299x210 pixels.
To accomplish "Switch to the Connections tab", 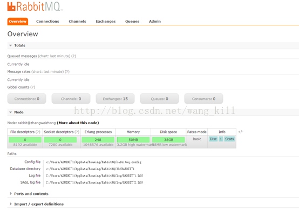I will click(x=47, y=22).
